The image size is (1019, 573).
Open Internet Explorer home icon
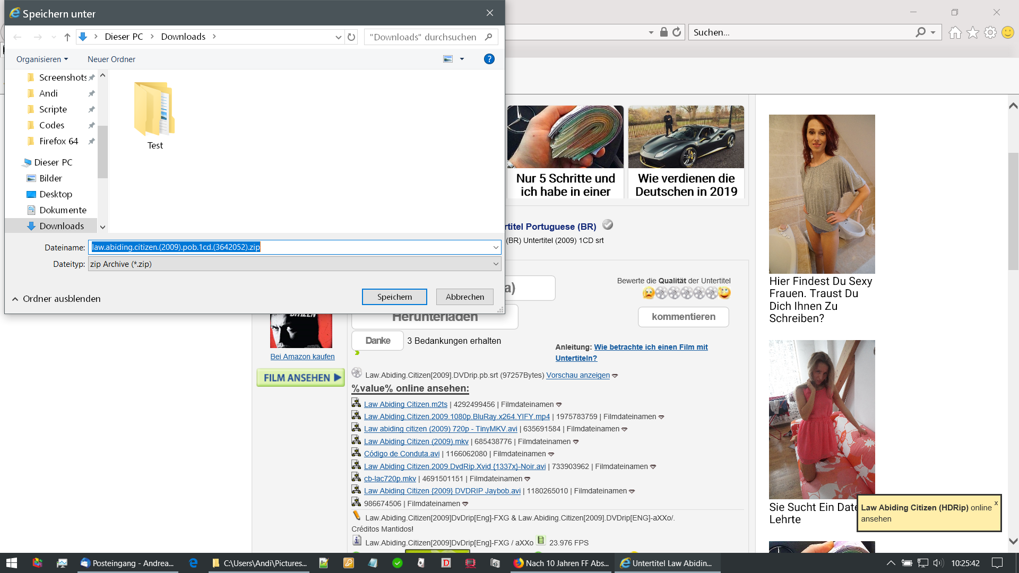click(x=955, y=33)
